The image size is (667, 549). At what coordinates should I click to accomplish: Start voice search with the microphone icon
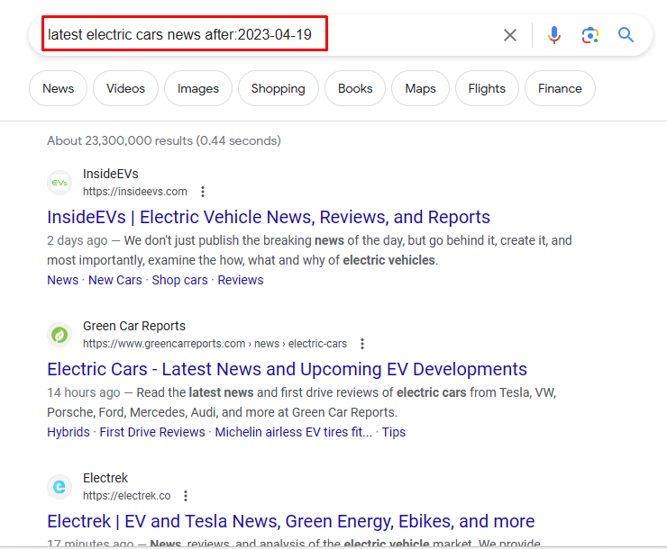tap(554, 35)
